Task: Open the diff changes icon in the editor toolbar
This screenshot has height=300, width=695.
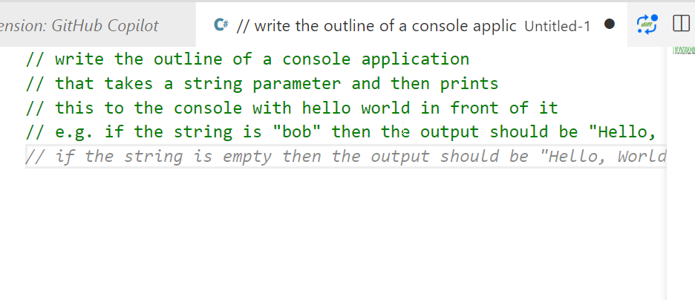Action: pyautogui.click(x=647, y=25)
